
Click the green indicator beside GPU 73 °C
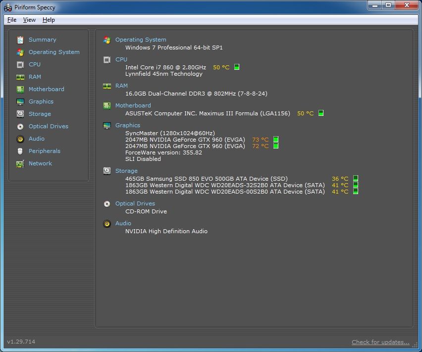276,139
